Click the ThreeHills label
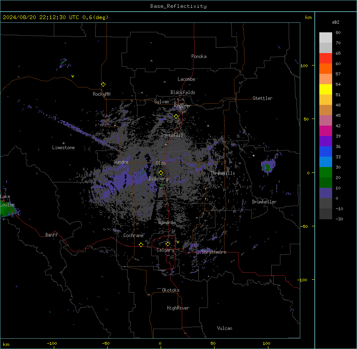 click(x=222, y=173)
